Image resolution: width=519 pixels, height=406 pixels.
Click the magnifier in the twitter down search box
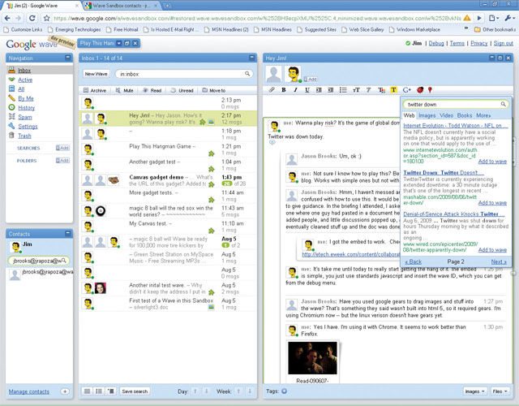coord(503,104)
